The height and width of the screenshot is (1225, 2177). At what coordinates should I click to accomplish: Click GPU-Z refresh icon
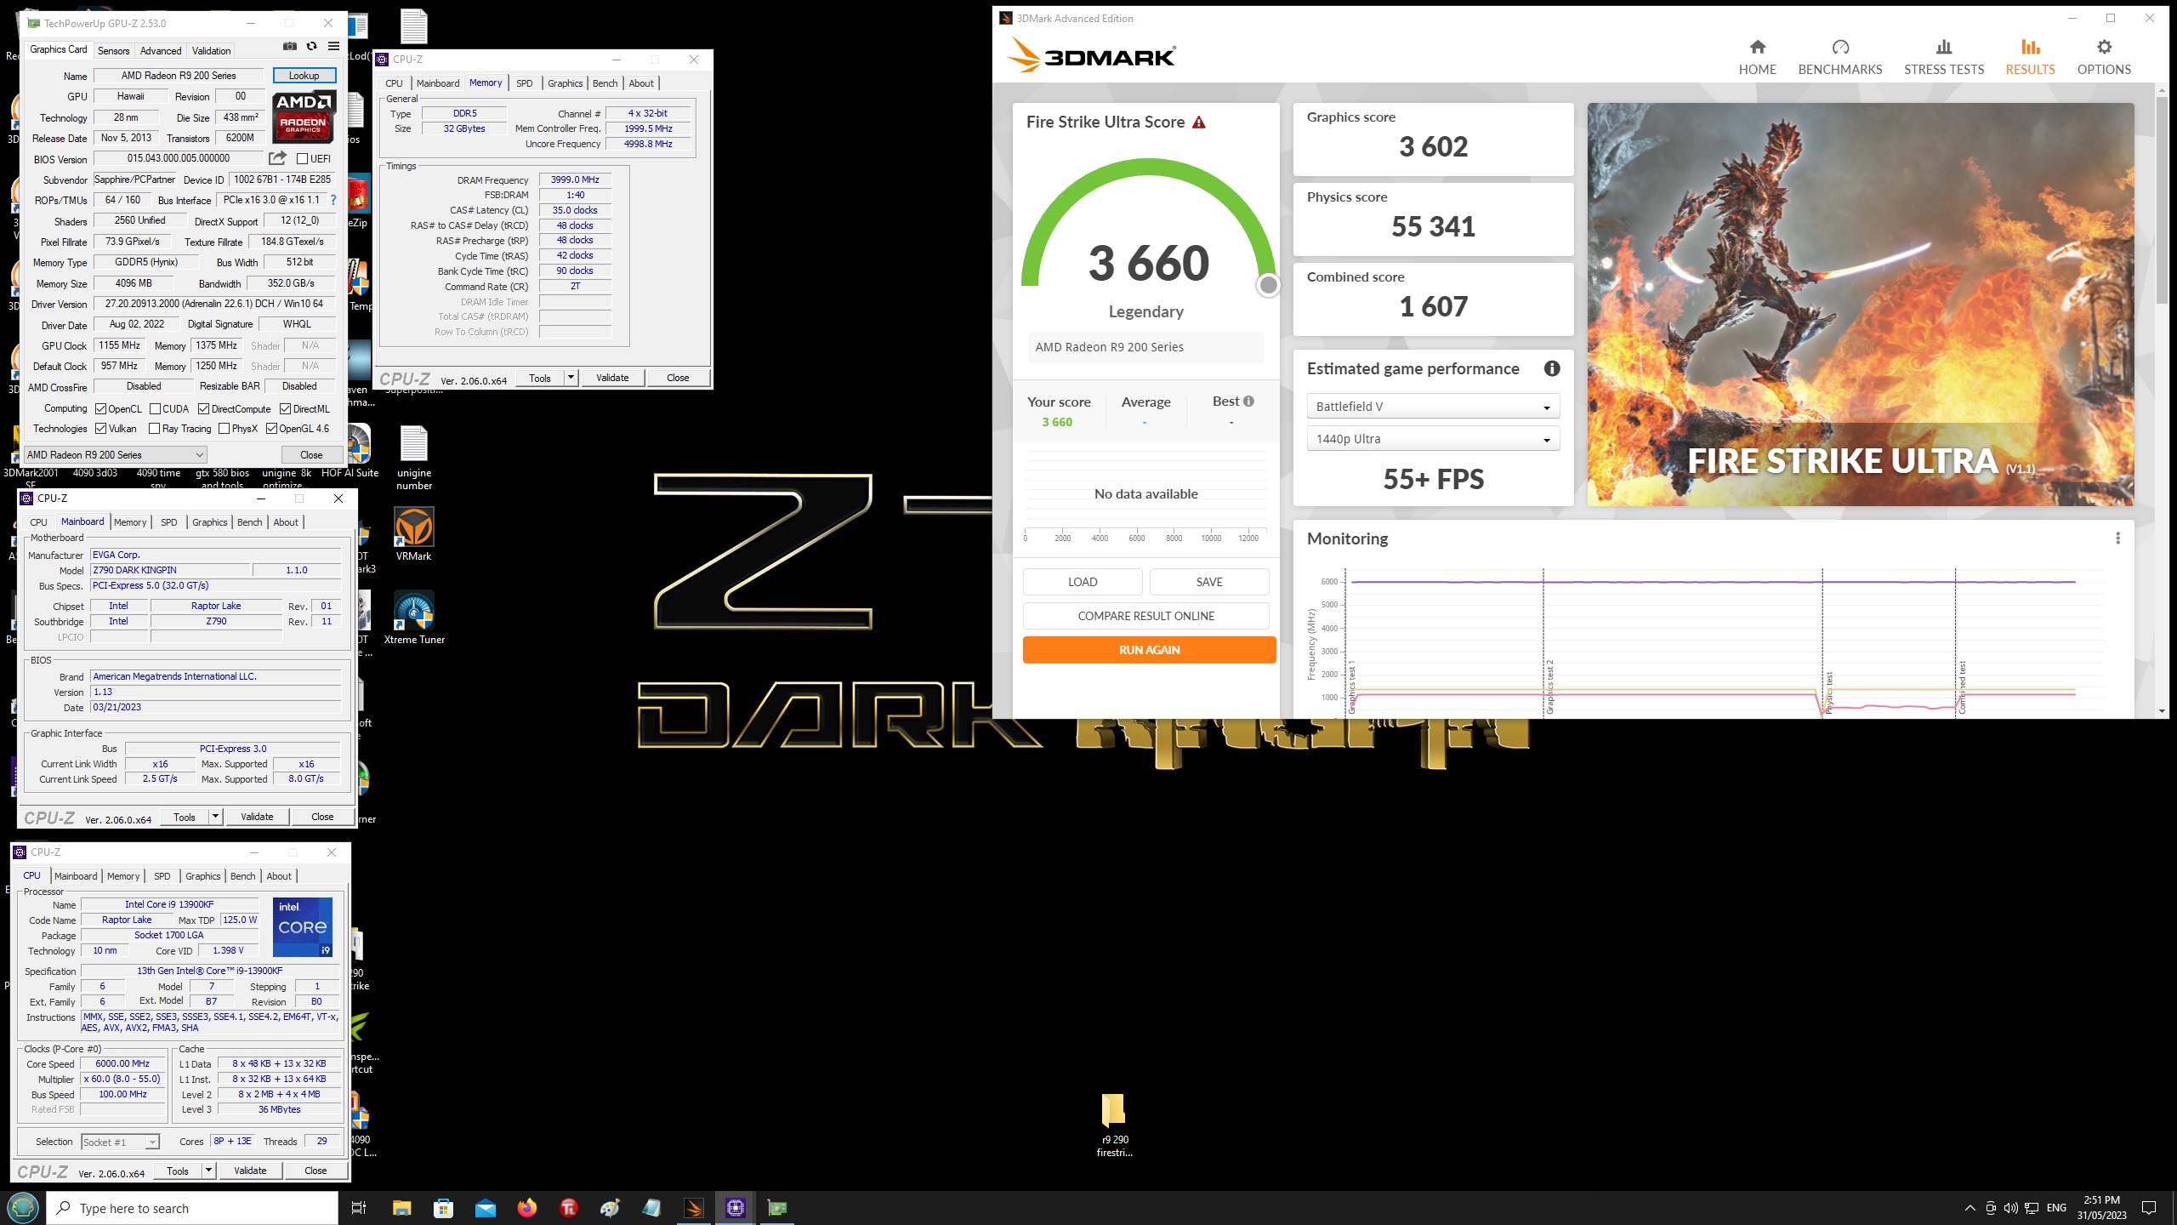pyautogui.click(x=312, y=46)
